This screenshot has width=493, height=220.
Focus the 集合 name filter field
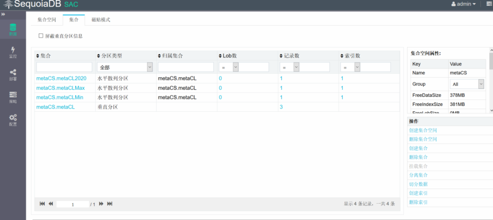click(64, 67)
